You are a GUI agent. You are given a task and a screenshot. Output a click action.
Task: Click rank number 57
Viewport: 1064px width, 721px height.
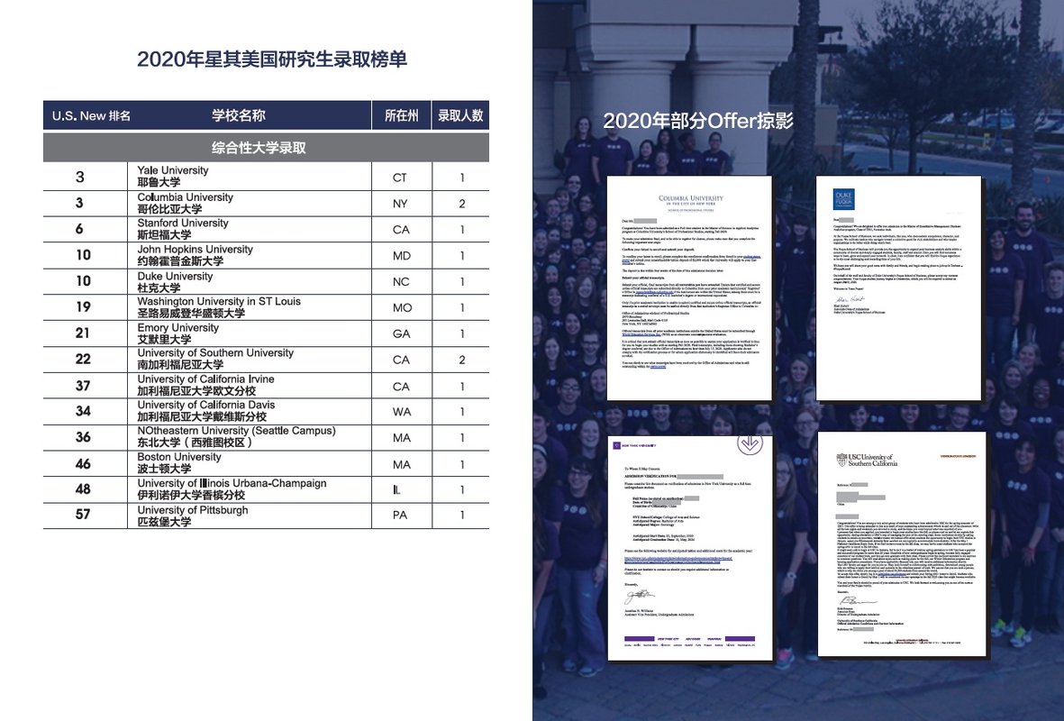pyautogui.click(x=83, y=514)
